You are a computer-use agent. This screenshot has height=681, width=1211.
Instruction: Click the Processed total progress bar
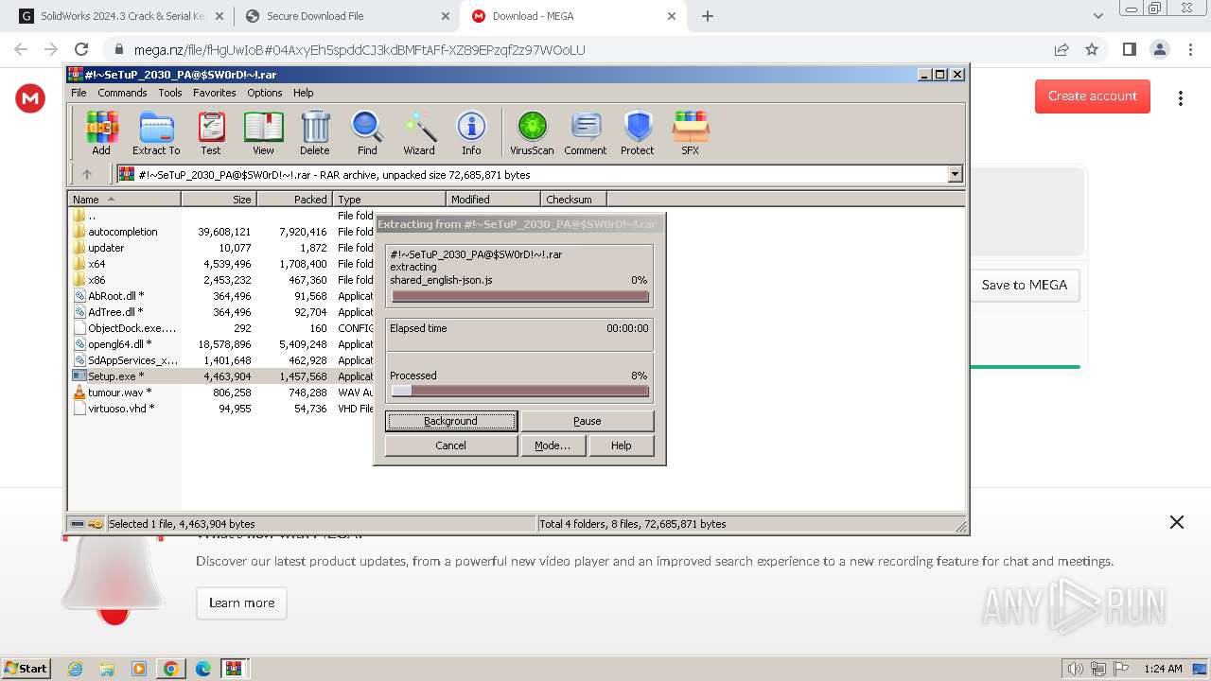(x=520, y=391)
